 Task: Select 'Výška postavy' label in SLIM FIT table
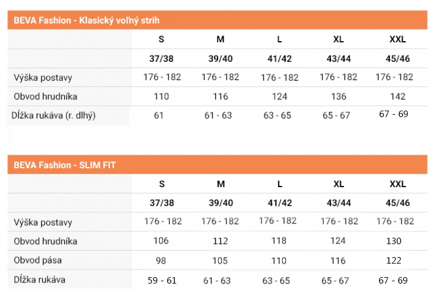click(43, 222)
